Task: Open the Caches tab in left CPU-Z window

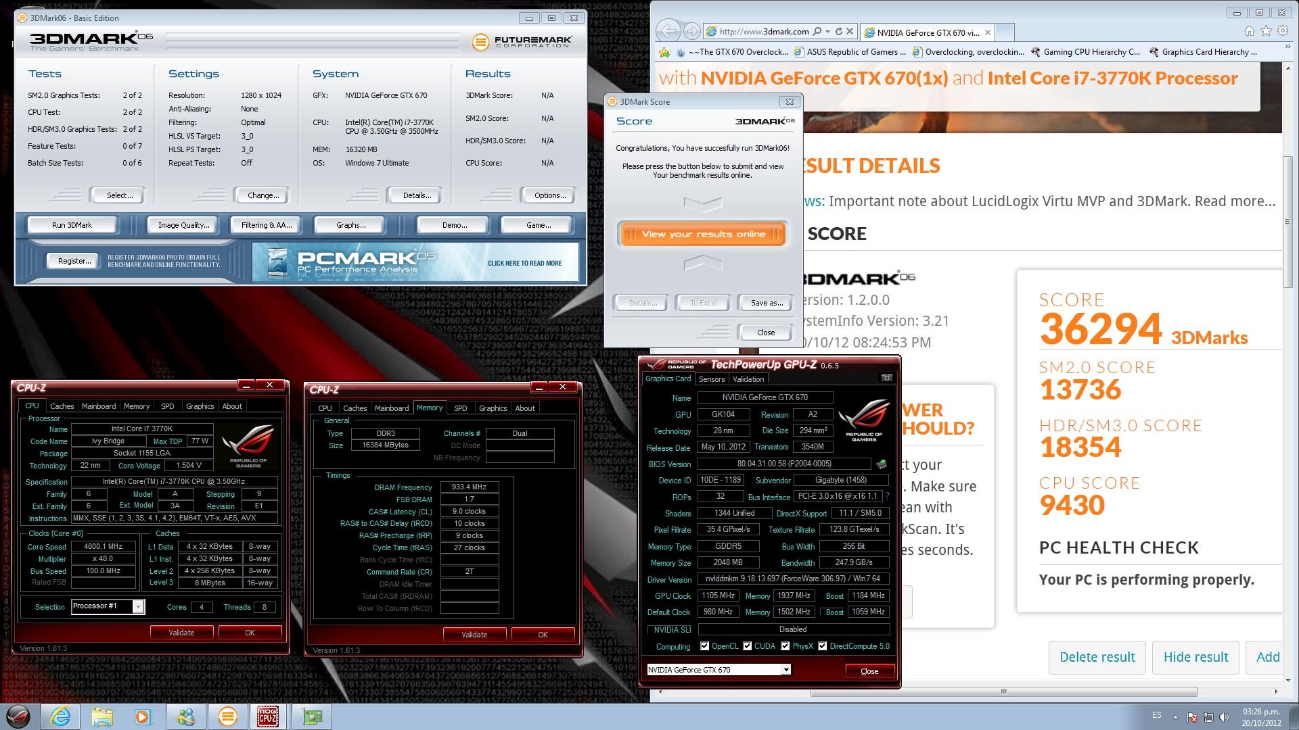Action: coord(62,406)
